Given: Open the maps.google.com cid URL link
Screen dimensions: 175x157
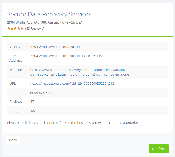Looking at the screenshot, I should pyautogui.click(x=72, y=84).
